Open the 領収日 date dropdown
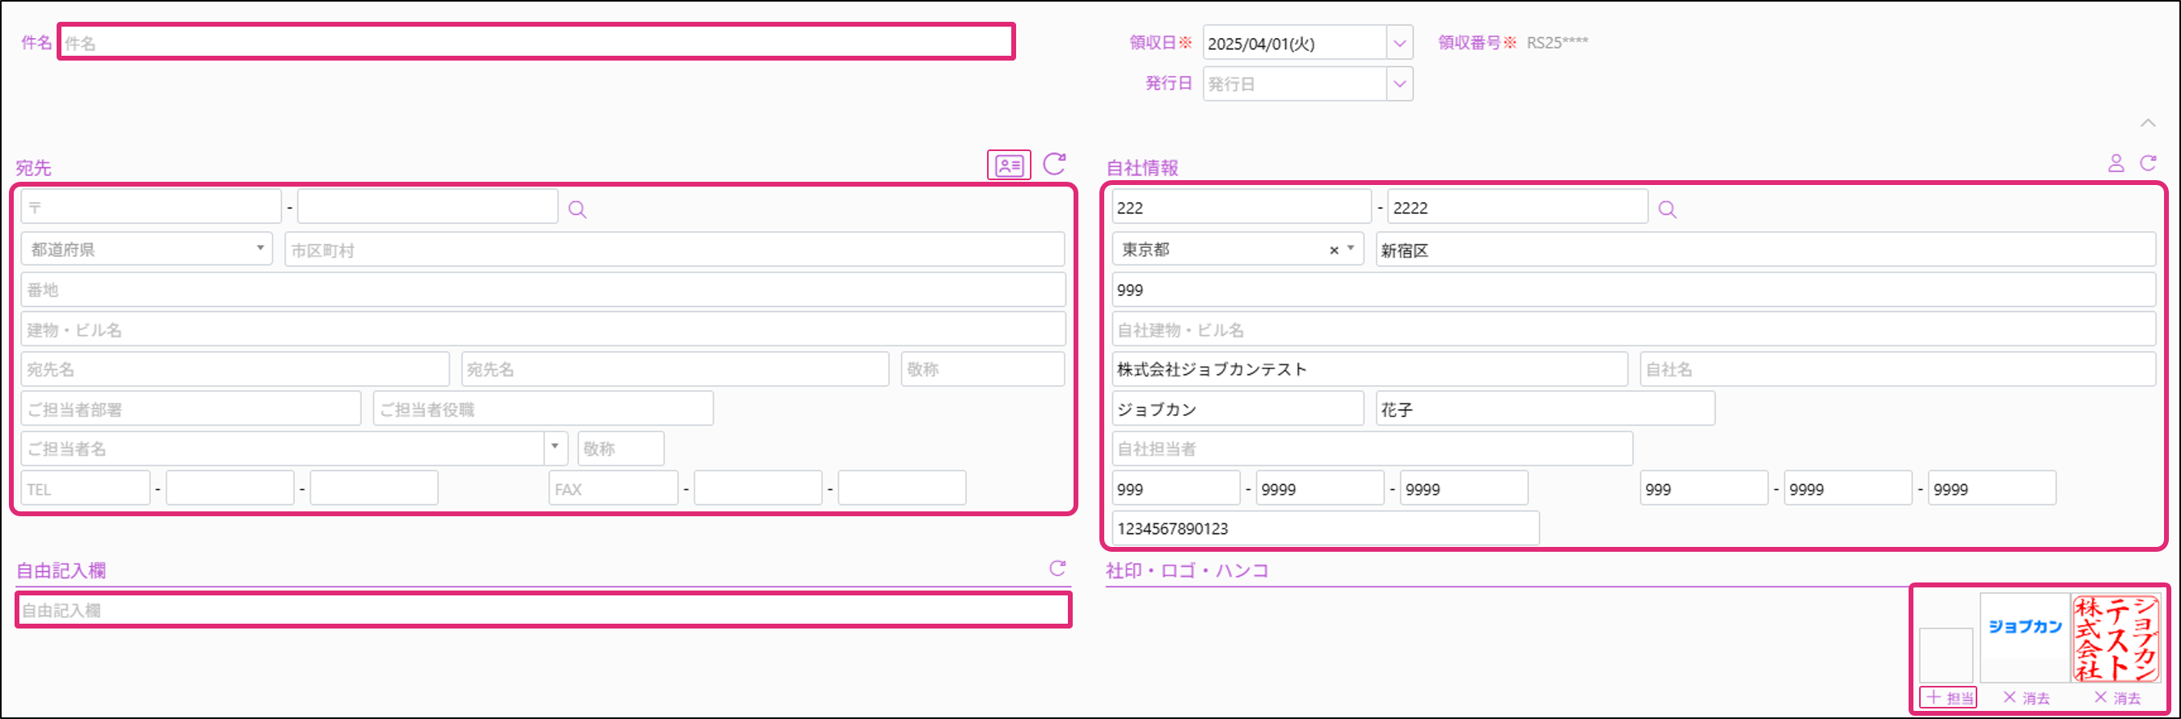Image resolution: width=2181 pixels, height=719 pixels. [x=1399, y=43]
